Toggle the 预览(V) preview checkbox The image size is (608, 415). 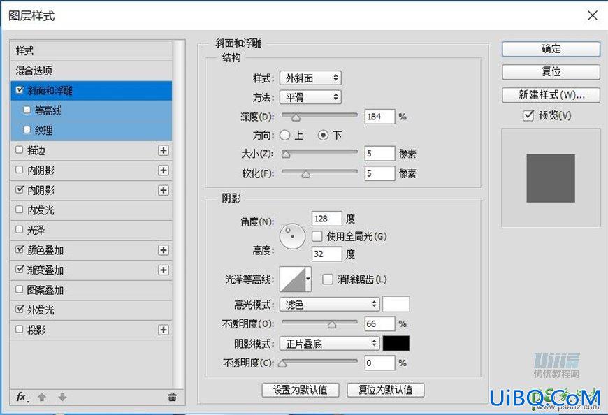click(x=528, y=115)
